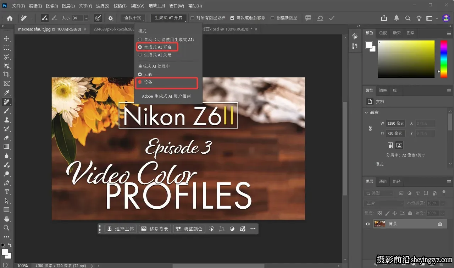Click the add-to-brush-area mode icon
This screenshot has height=268, width=454.
click(44, 18)
